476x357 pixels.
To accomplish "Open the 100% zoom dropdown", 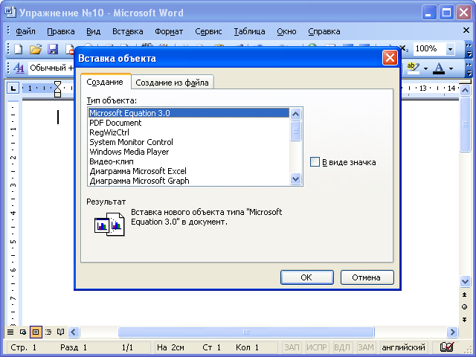I will (x=450, y=49).
